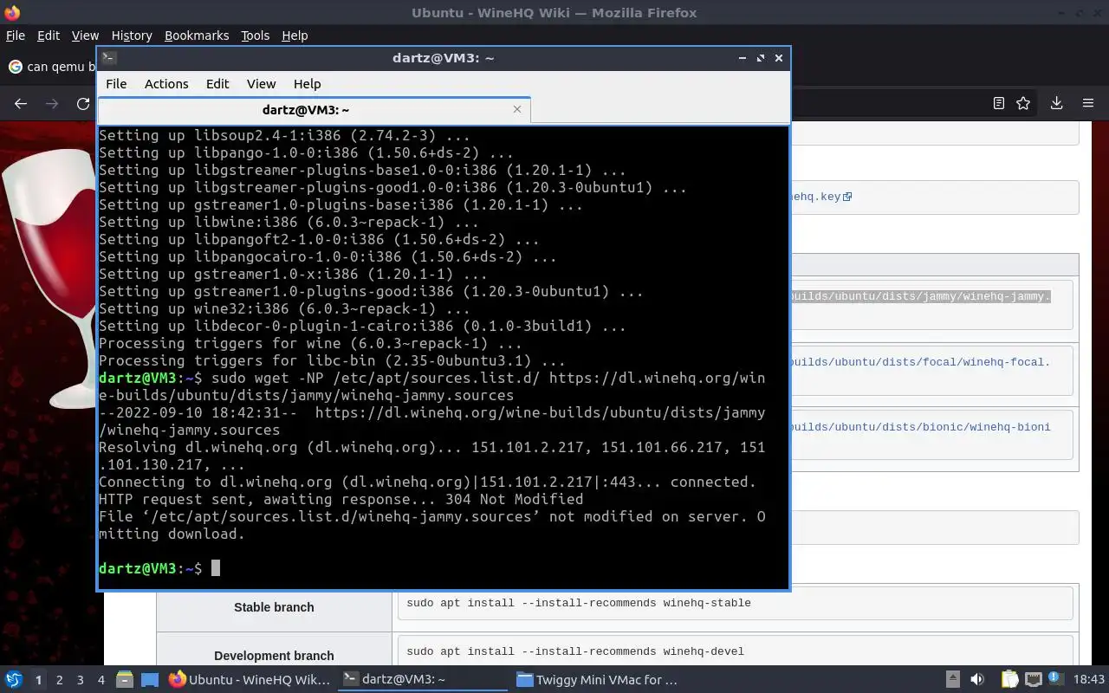This screenshot has width=1109, height=693.
Task: Click the winehq.key external link in Firefox
Action: click(821, 197)
